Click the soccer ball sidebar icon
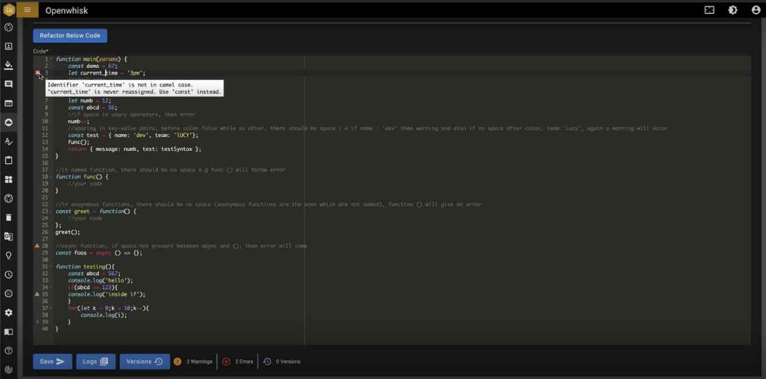This screenshot has width=766, height=379. (x=9, y=199)
